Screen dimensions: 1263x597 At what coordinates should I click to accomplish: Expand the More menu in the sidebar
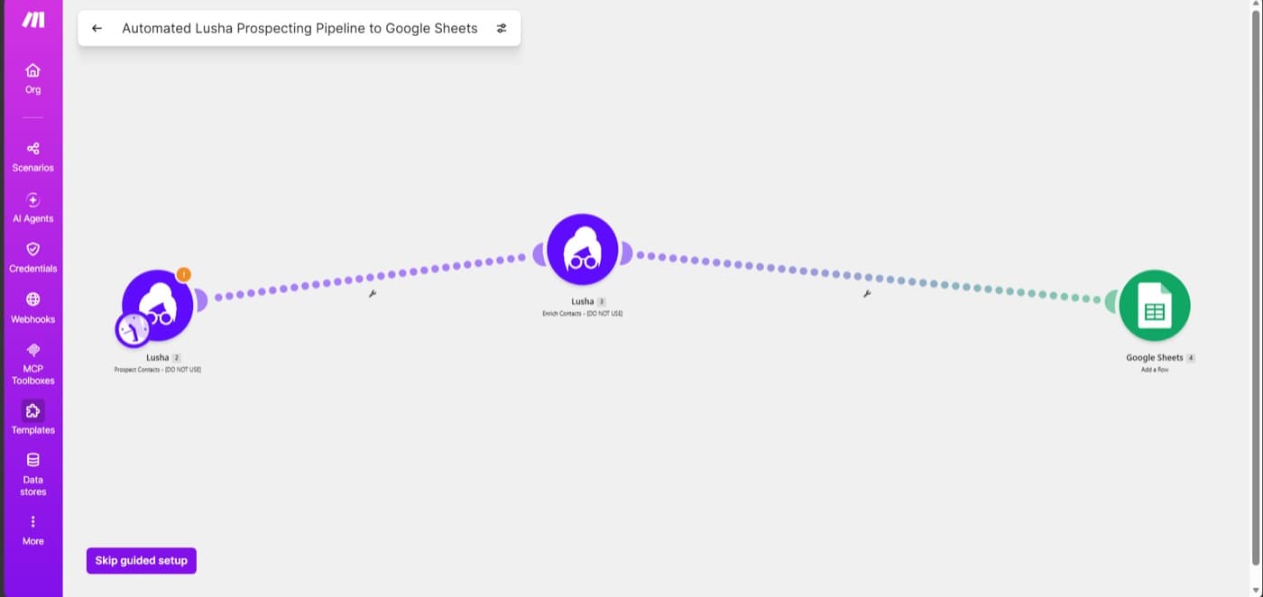(32, 530)
